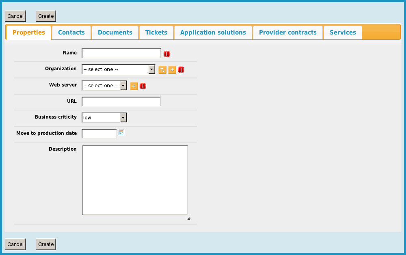Switch to the Services tab
This screenshot has width=406, height=255.
[343, 32]
